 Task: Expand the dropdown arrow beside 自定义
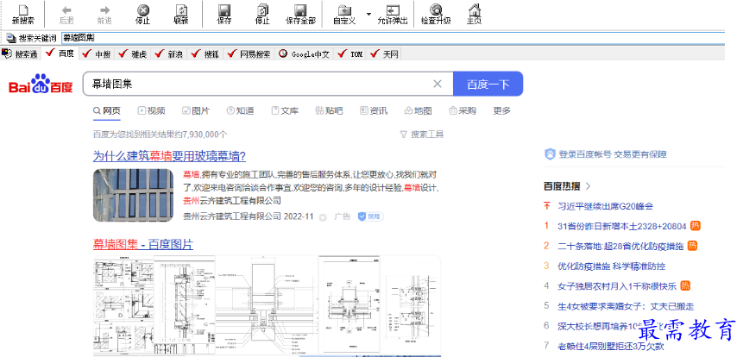368,14
